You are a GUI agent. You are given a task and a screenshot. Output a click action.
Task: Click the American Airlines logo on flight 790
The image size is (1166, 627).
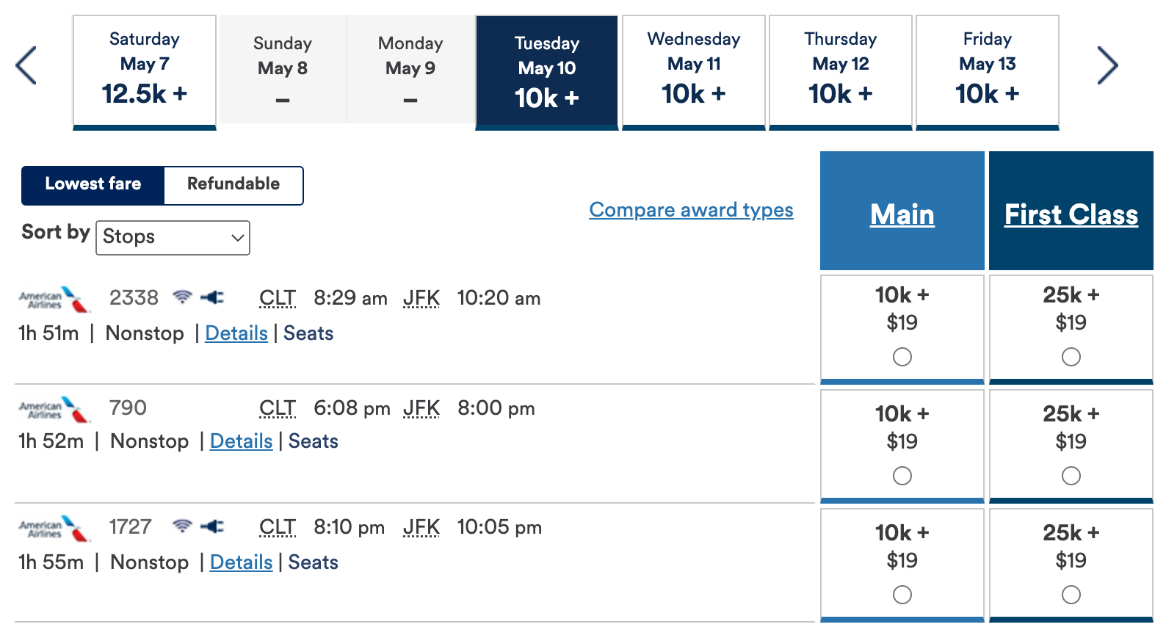pos(53,409)
